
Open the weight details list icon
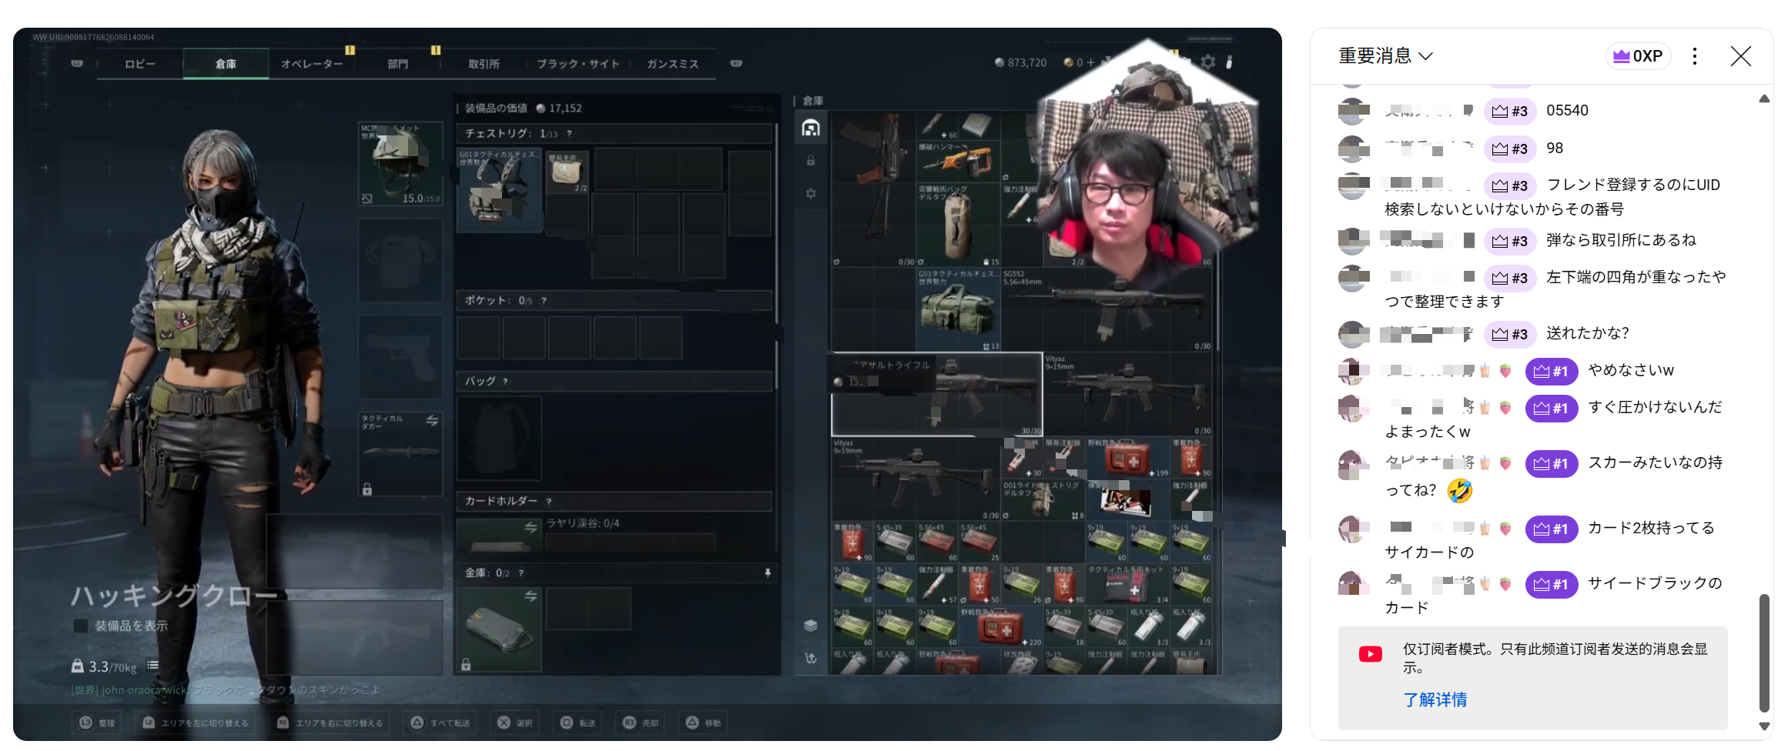coord(153,666)
